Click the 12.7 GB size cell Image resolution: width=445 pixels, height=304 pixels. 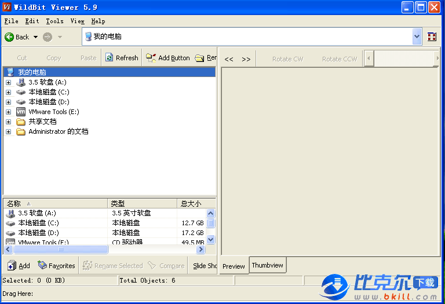(x=192, y=223)
